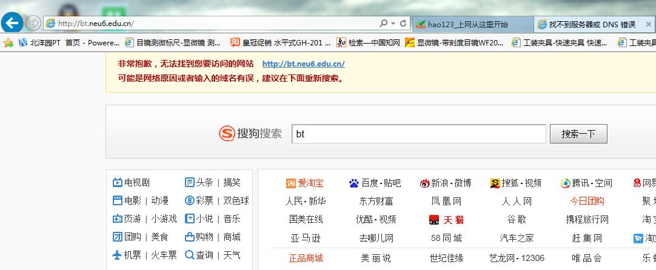
Task: Click the 页游 game icon
Action: pos(118,219)
